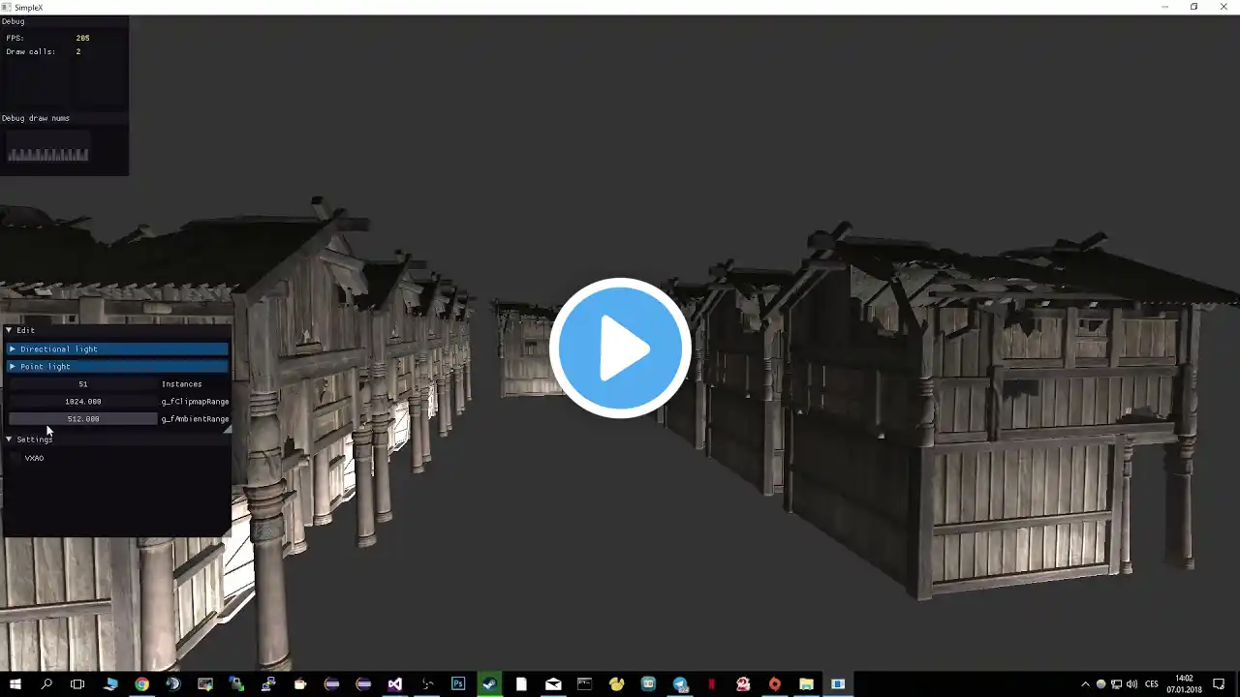The height and width of the screenshot is (697, 1240).
Task: Adjust the g_fClipmapRange slider field
Action: coord(82,402)
